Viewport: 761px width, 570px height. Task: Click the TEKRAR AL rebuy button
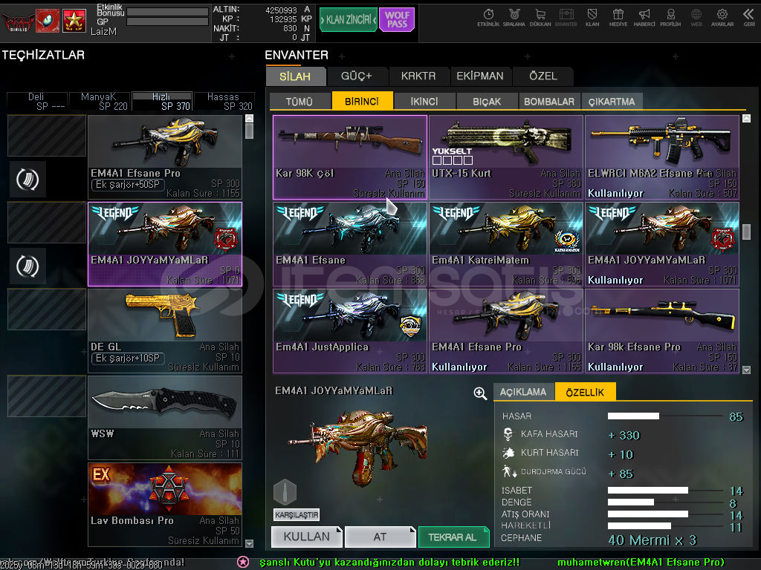453,537
